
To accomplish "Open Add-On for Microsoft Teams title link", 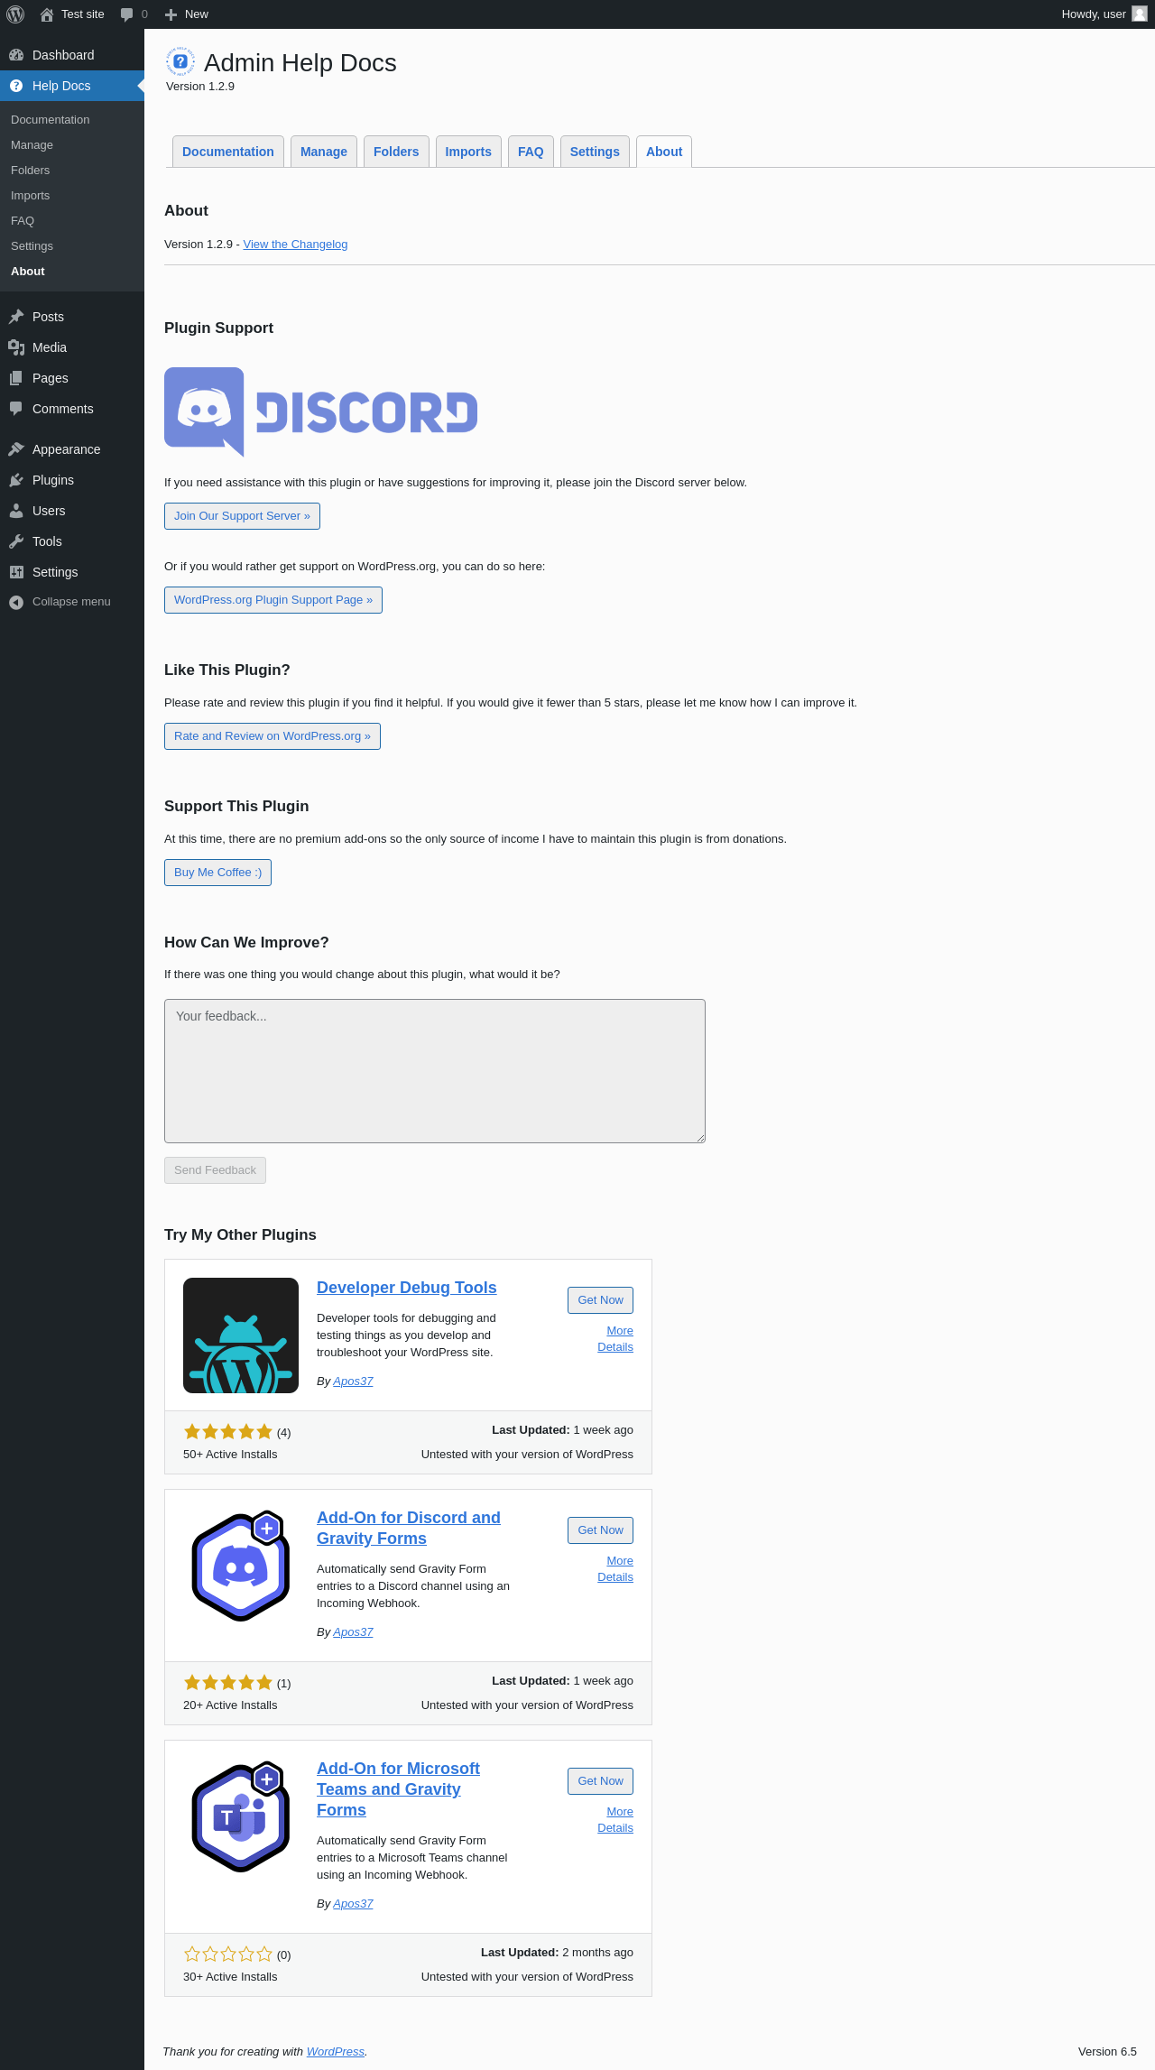I will click(x=398, y=1789).
